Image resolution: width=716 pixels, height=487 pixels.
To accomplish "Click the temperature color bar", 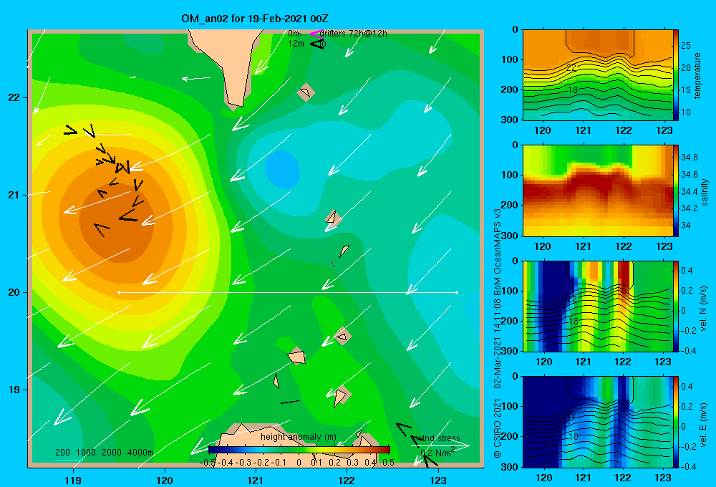I will 676,75.
